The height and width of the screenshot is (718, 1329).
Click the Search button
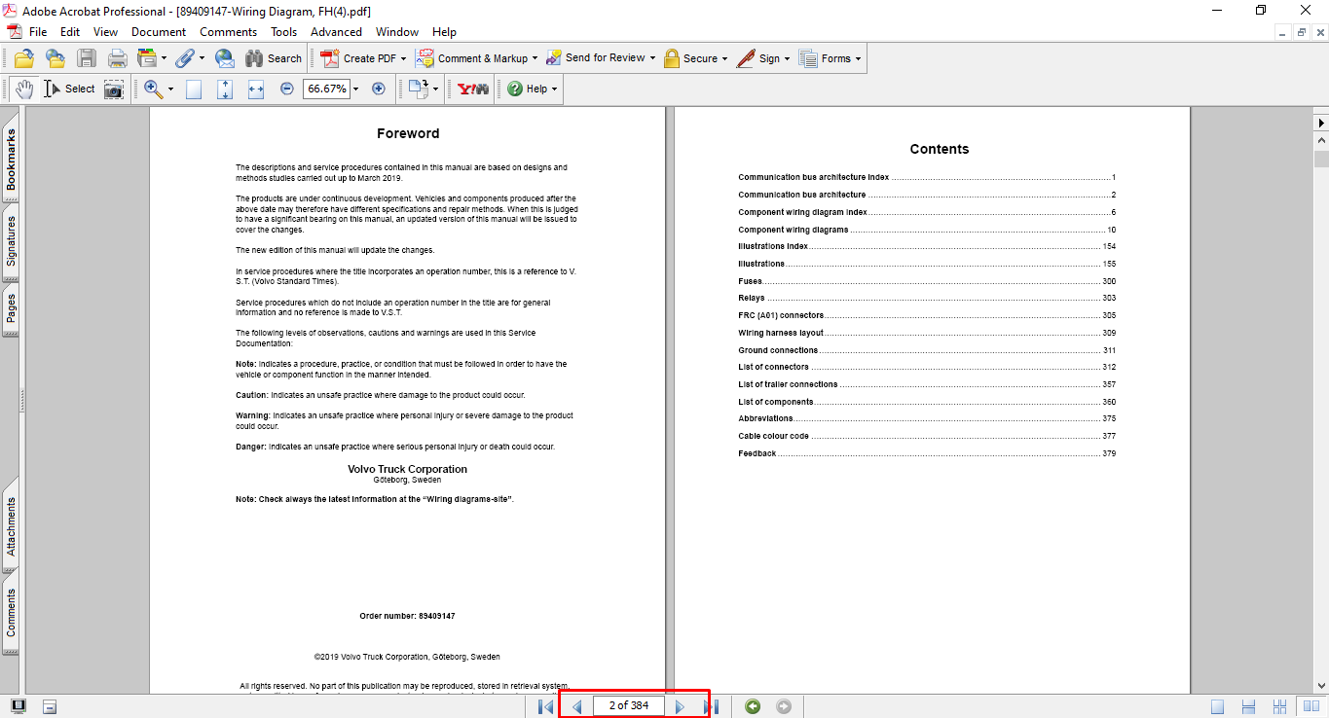274,58
